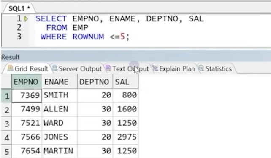Image resolution: width=271 pixels, height=158 pixels.
Task: Click SMITH's salary cell 800
Action: pyautogui.click(x=126, y=95)
